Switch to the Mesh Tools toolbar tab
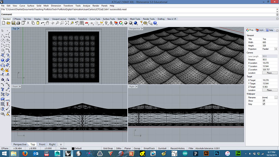 coord(135,19)
